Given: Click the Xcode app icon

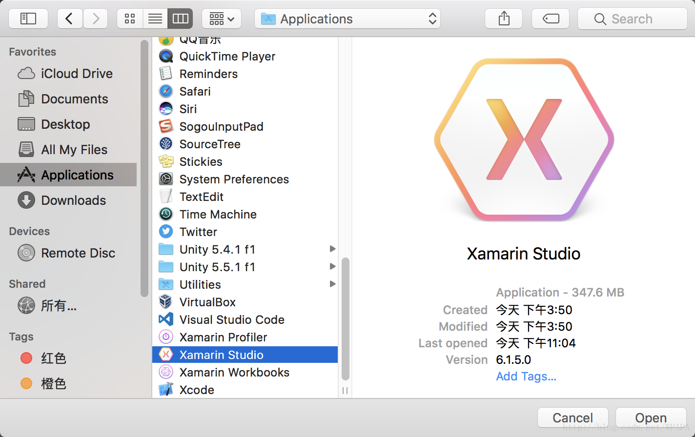Looking at the screenshot, I should pos(166,390).
